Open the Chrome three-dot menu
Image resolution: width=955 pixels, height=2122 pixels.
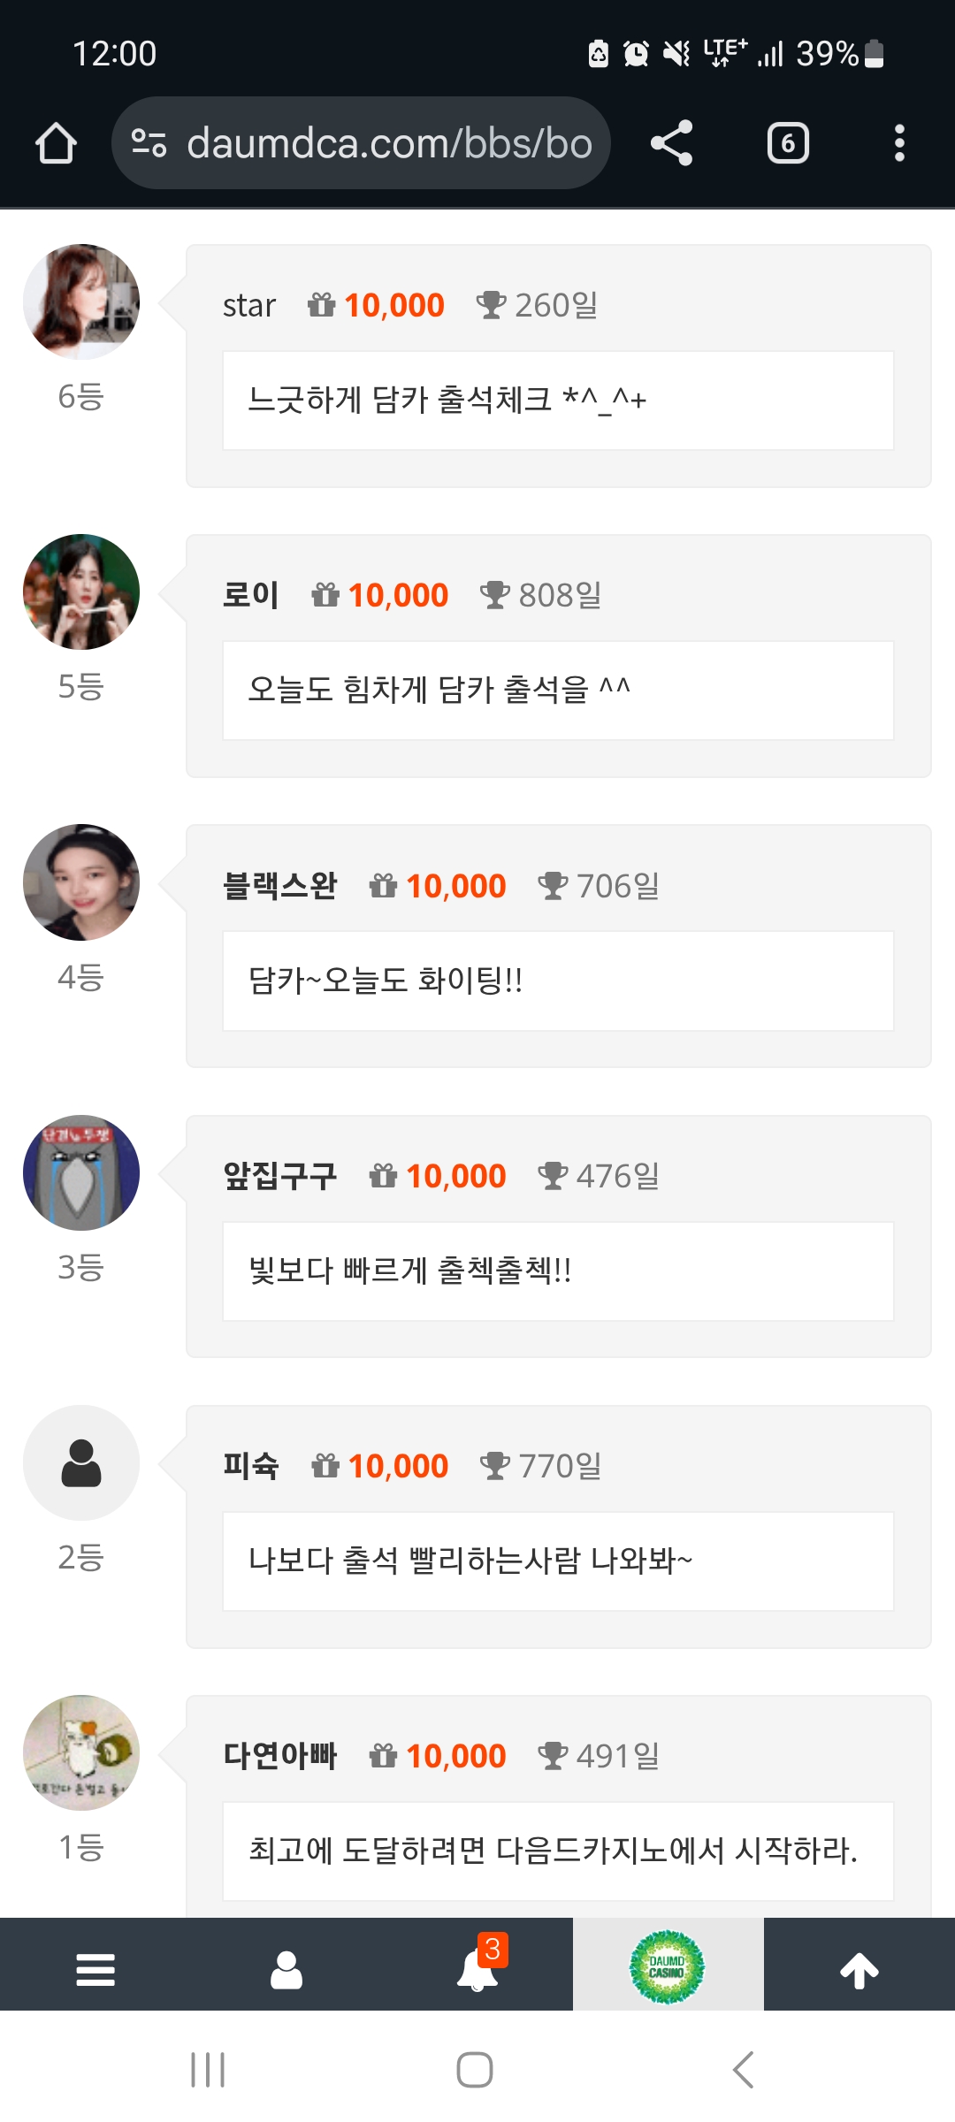(899, 143)
